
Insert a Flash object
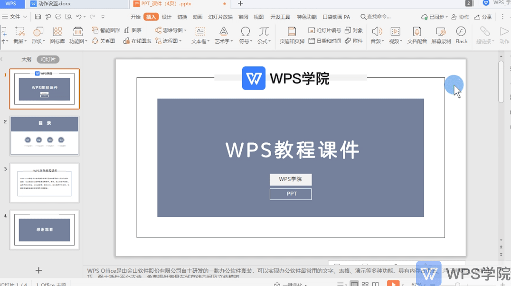click(x=461, y=35)
